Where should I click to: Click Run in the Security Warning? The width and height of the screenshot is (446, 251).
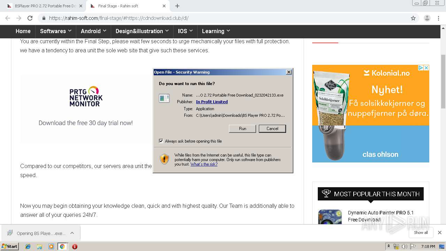tap(243, 129)
